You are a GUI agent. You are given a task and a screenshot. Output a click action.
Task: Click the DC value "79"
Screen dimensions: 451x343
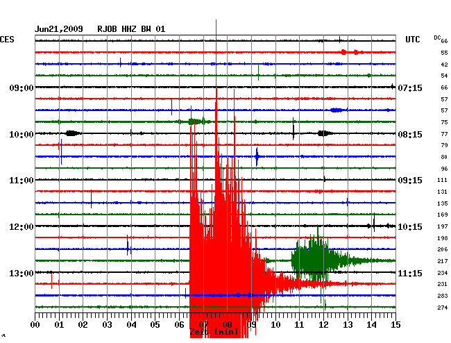point(444,145)
